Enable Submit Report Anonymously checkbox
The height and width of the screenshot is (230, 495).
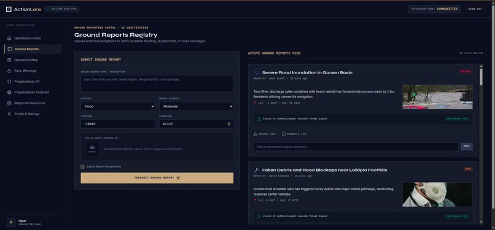[x=83, y=167]
